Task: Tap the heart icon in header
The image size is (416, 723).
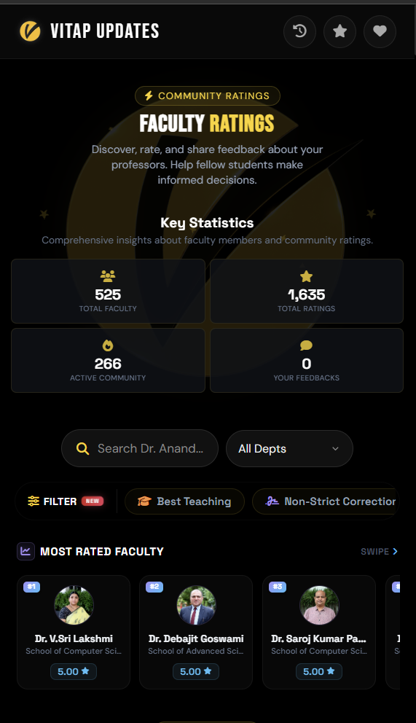Action: (x=380, y=31)
